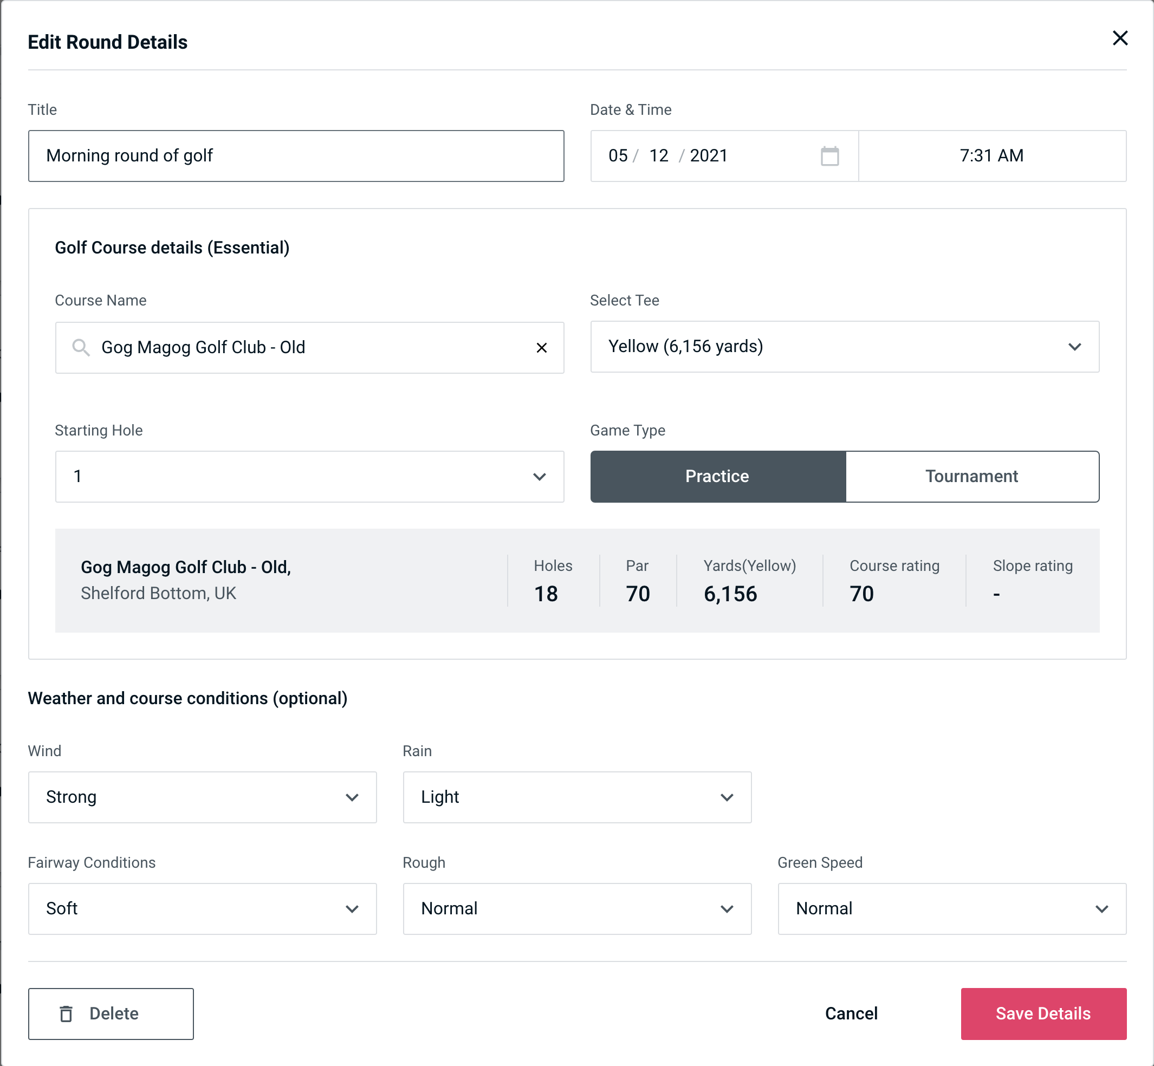Click the calendar icon next to date field
Screen dimensions: 1154x1066
[x=829, y=156]
